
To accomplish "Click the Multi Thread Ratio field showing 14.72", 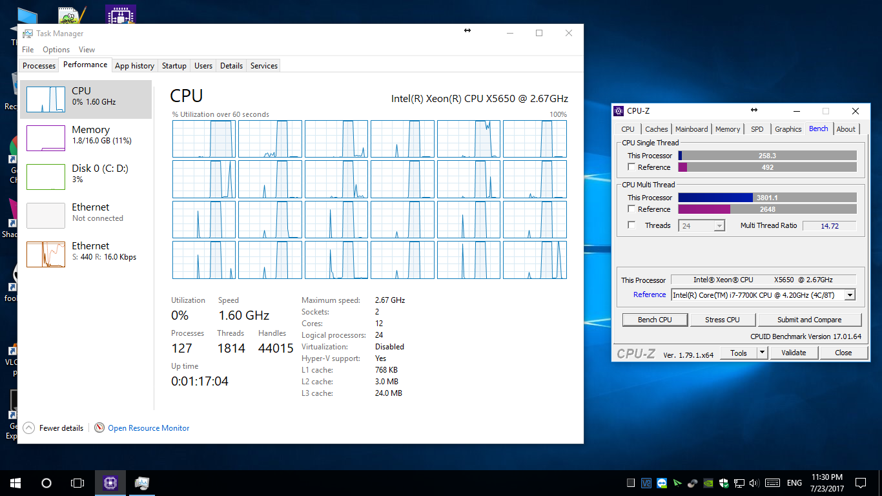I will point(830,225).
